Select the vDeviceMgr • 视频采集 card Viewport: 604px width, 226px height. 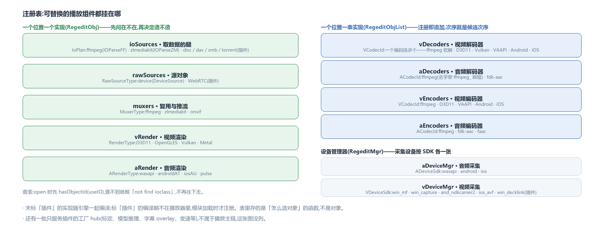451,188
